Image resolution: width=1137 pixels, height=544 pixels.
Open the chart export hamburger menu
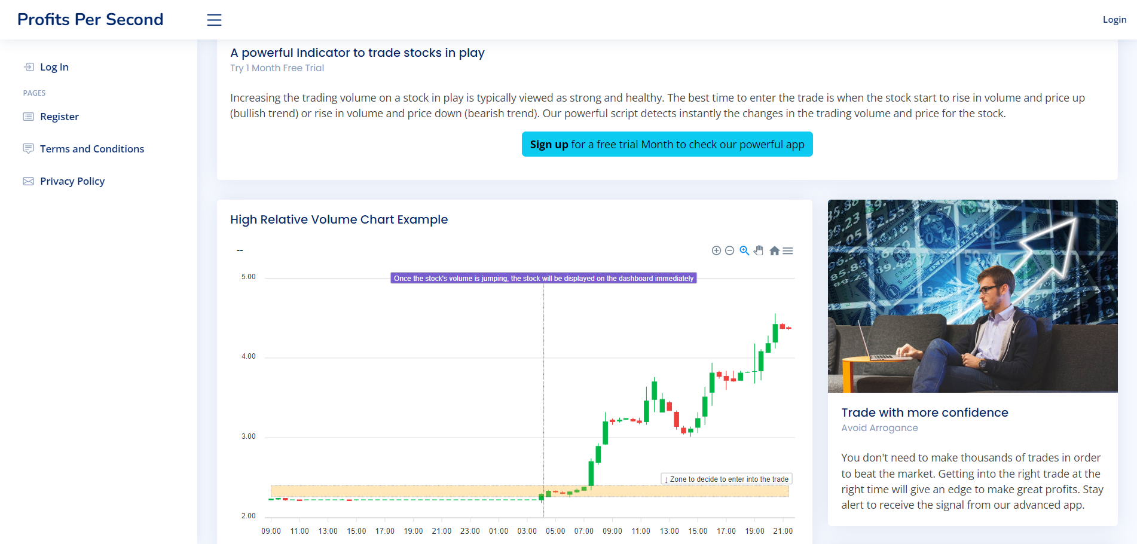point(788,251)
